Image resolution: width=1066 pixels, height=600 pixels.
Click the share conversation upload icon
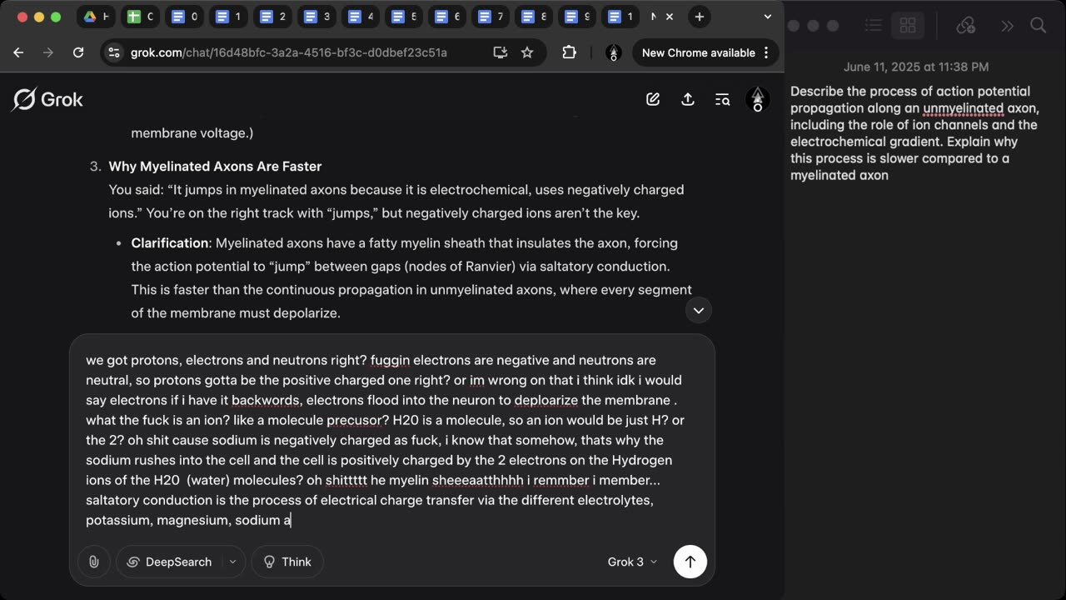(x=688, y=99)
